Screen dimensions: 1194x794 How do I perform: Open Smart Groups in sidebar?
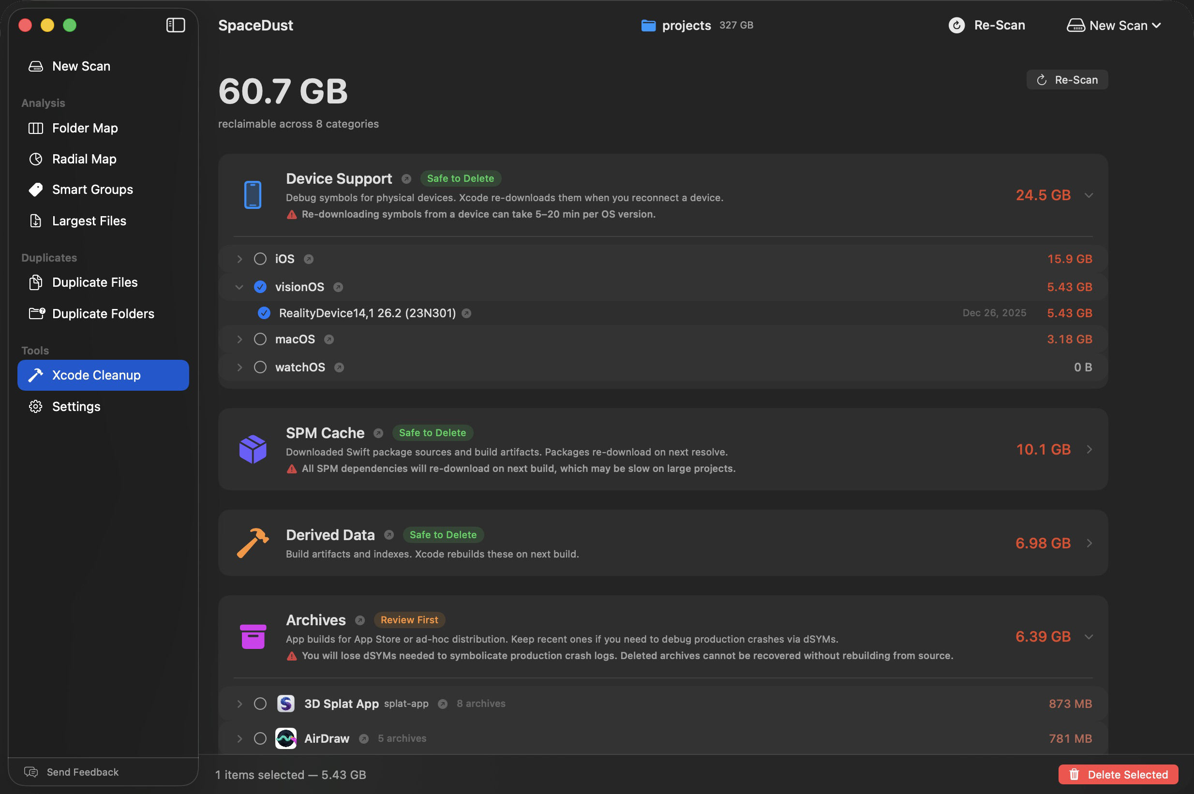point(104,190)
